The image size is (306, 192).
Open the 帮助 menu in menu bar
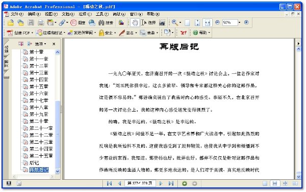[153, 14]
